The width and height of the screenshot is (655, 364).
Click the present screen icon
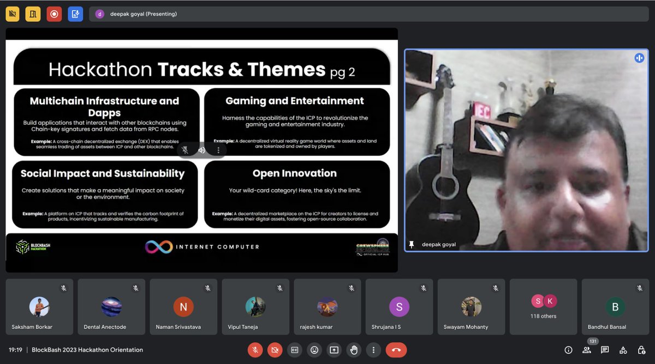(x=334, y=350)
